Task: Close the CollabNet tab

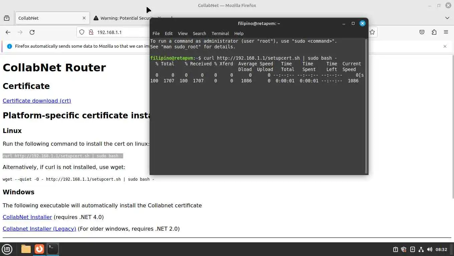Action: click(84, 18)
